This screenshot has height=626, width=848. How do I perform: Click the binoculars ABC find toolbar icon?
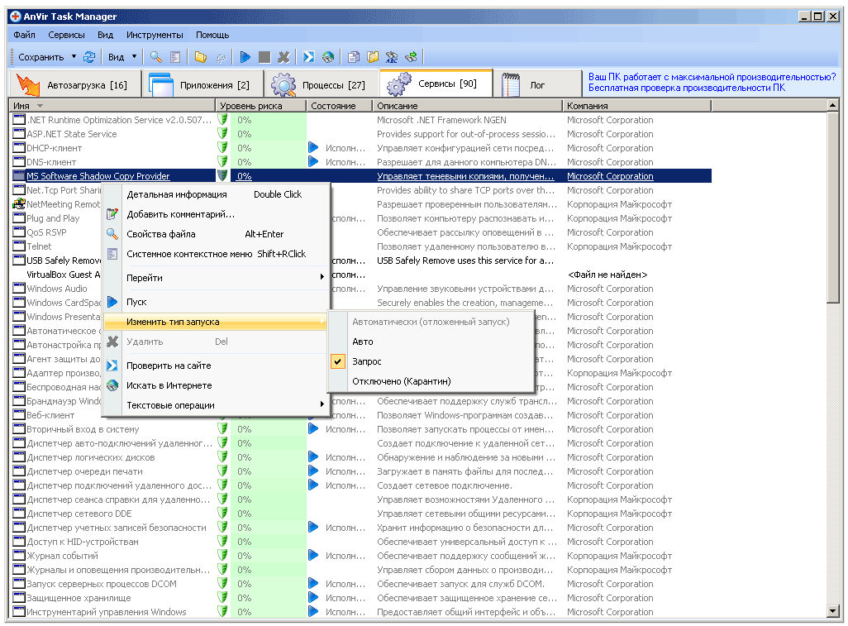tap(393, 57)
